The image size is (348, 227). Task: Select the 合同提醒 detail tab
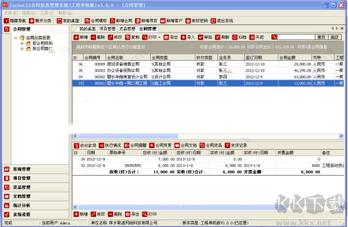coord(136,145)
